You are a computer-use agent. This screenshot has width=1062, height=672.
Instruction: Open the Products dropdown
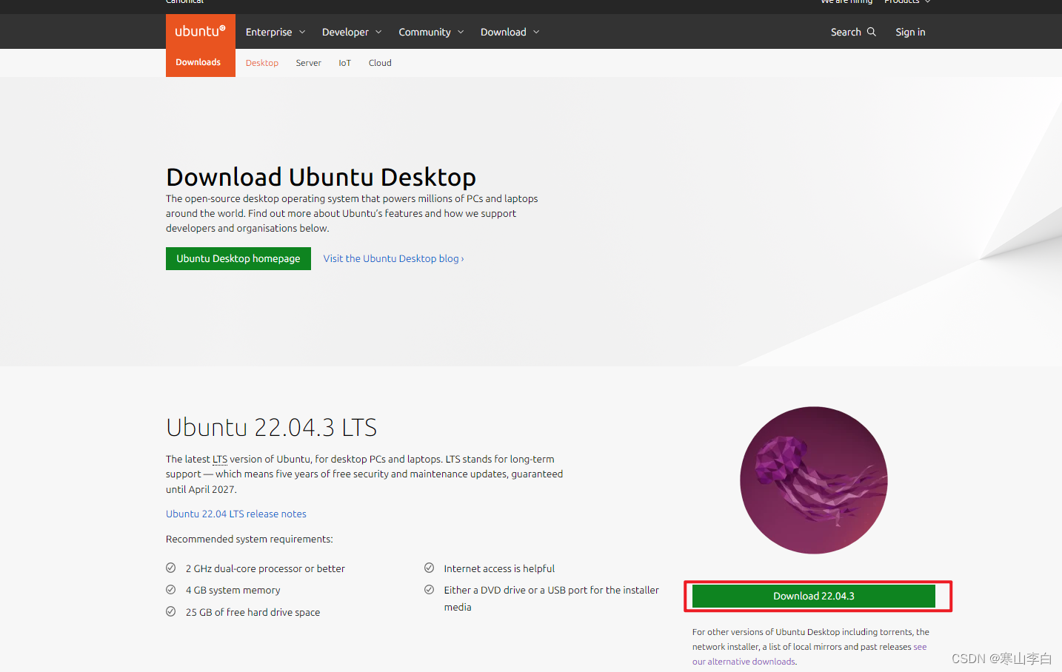pos(905,2)
